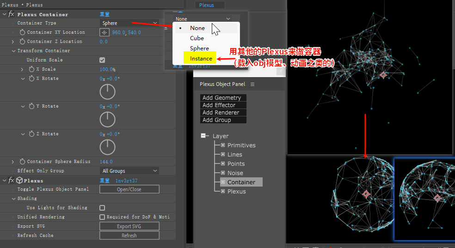Click the Primitives node icon
The height and width of the screenshot is (248, 455).
(x=223, y=145)
